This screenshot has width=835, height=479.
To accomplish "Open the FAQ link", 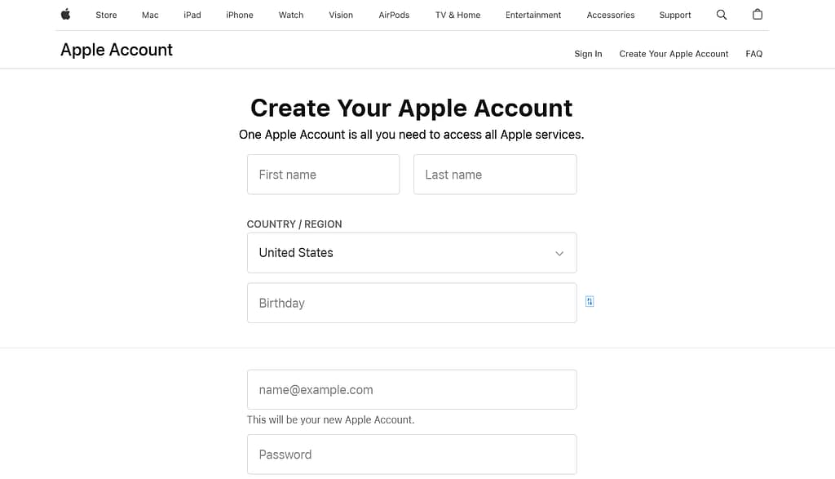I will [754, 54].
